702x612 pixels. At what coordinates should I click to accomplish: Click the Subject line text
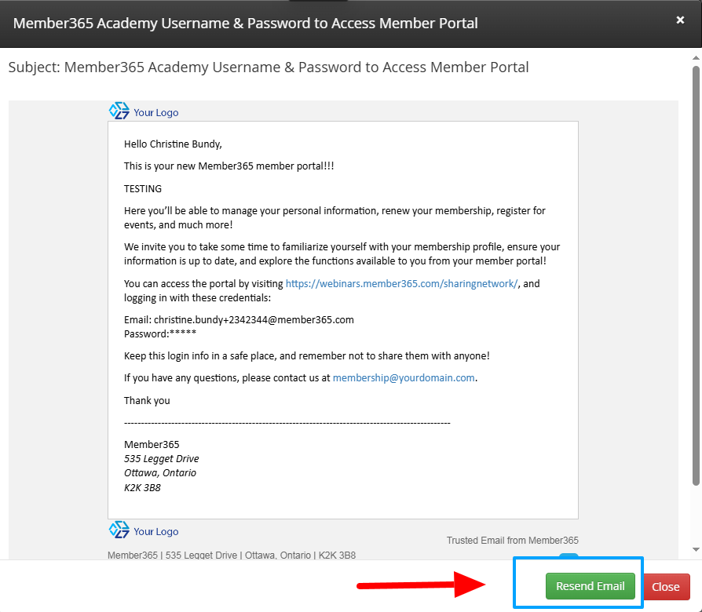[269, 67]
